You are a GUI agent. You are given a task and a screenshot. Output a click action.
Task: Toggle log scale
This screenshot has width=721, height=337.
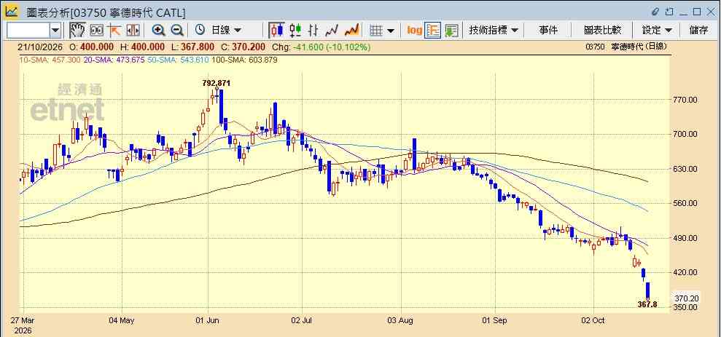coord(414,31)
